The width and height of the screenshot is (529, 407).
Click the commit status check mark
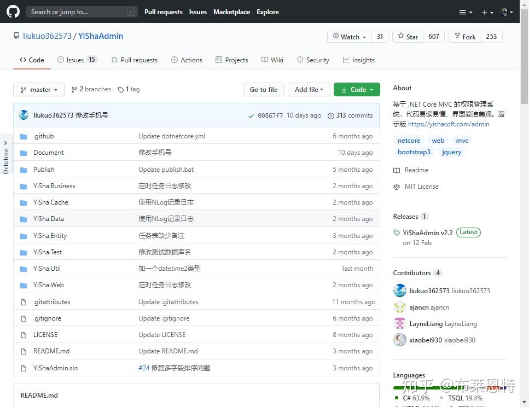click(251, 116)
